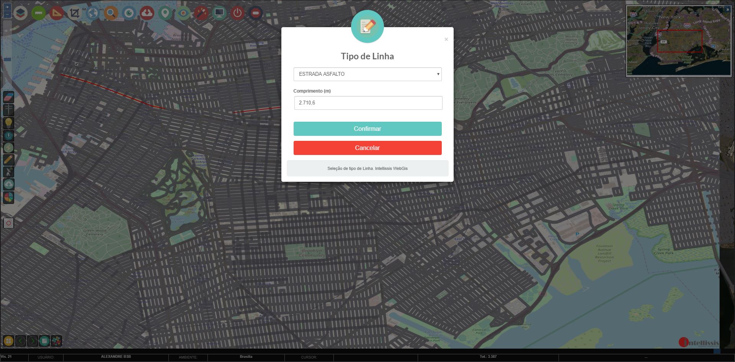This screenshot has width=735, height=362.
Task: Click the crop tool icon
Action: click(x=75, y=13)
